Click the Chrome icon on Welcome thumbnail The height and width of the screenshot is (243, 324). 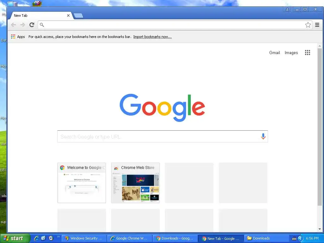tap(62, 168)
